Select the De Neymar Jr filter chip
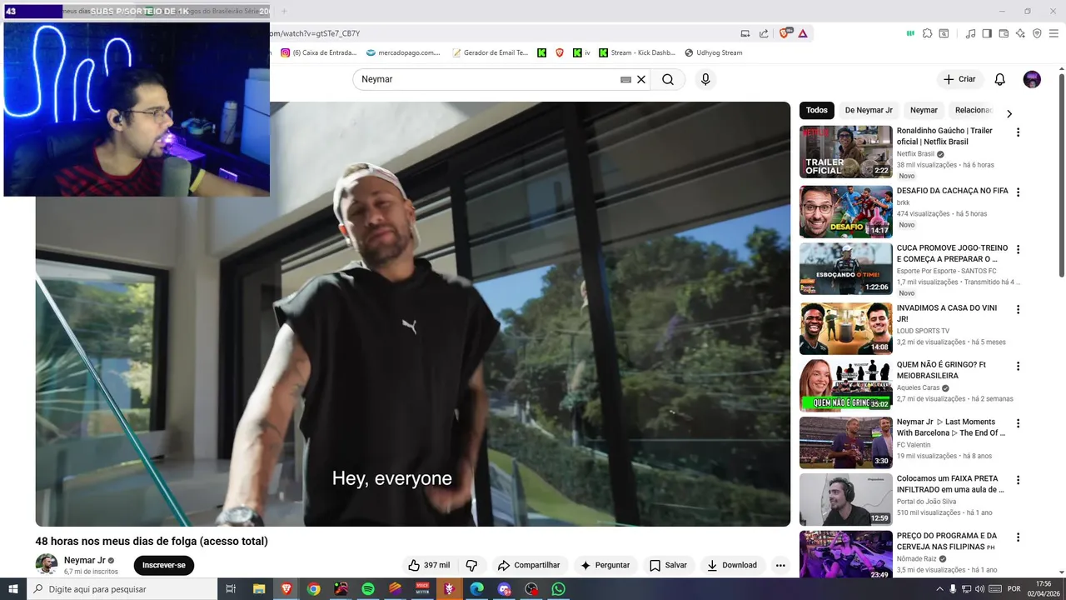Screen dimensions: 1066x600 coord(869,110)
